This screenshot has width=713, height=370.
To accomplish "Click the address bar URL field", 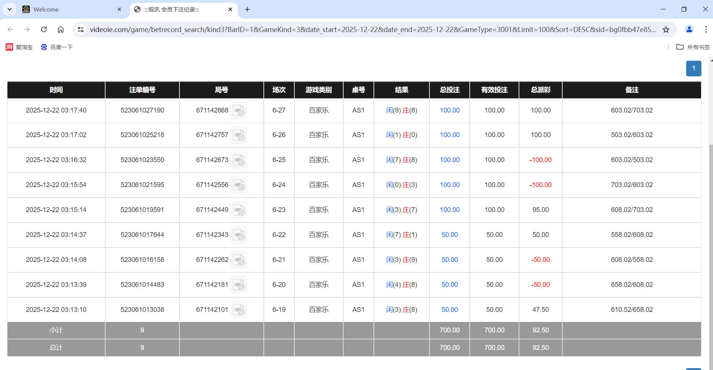I will pos(373,29).
